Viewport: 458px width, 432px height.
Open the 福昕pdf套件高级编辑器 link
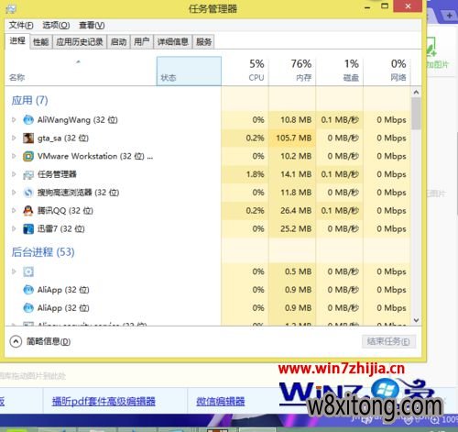(104, 402)
